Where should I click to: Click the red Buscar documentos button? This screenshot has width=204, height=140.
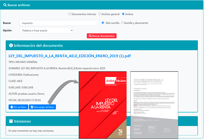[x=102, y=36]
